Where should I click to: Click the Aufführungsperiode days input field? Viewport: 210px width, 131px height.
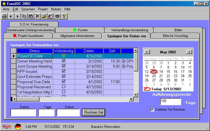pos(170,102)
